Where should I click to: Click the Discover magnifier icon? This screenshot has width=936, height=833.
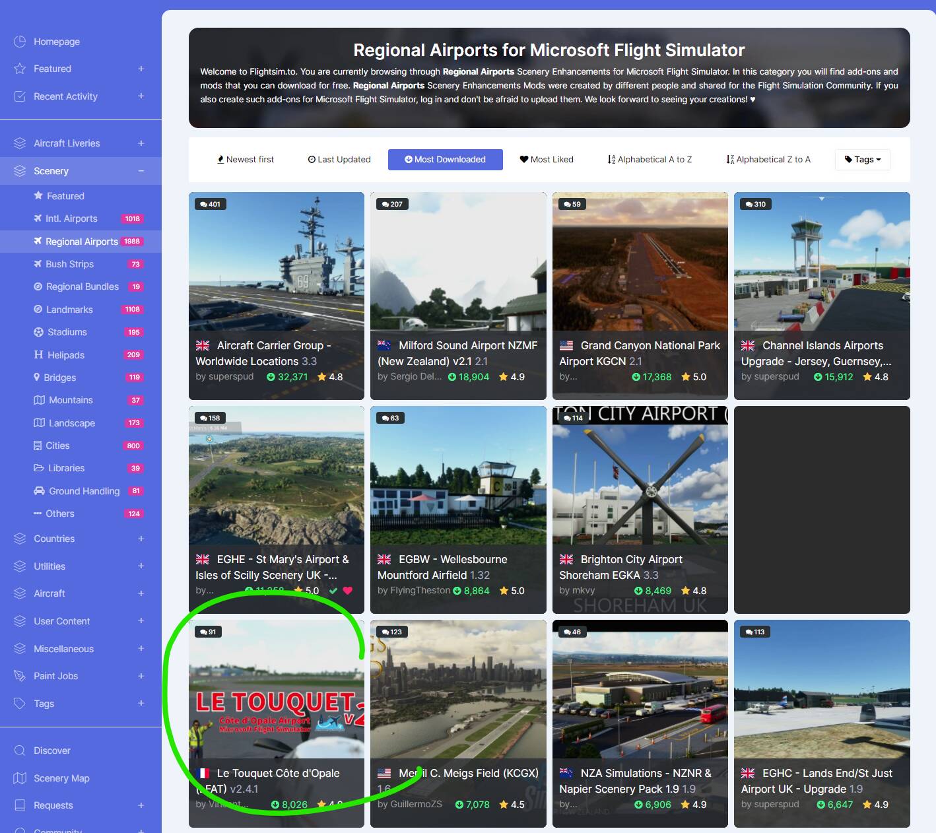point(20,750)
